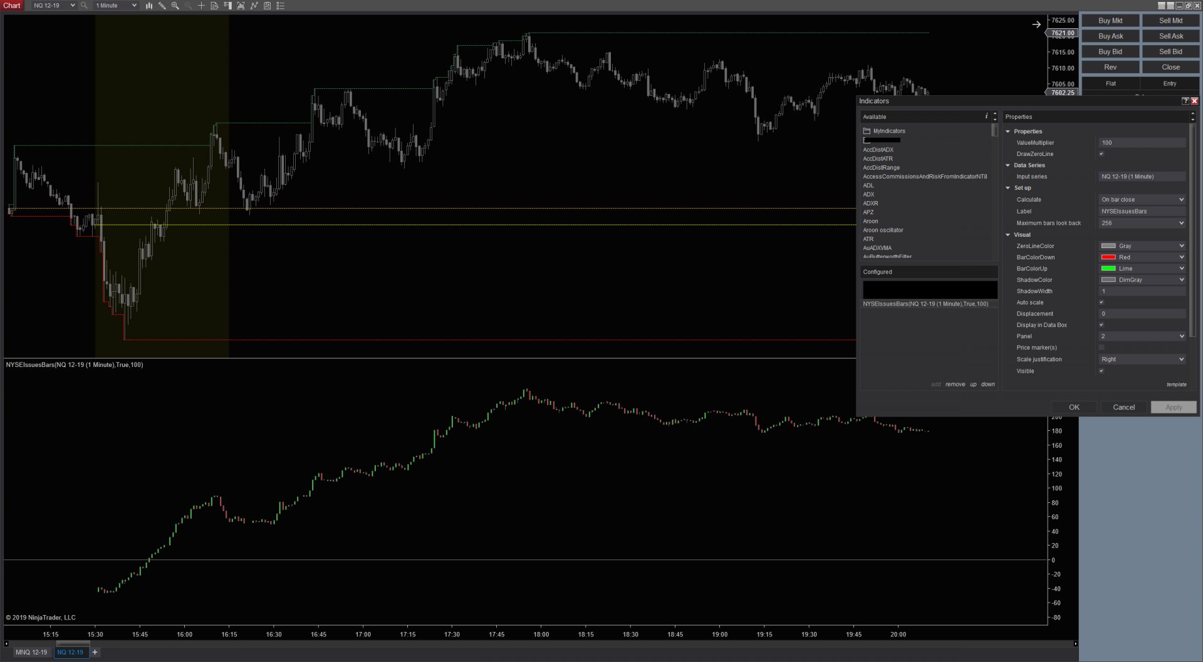Select the drawing tools pencil icon

pos(162,6)
